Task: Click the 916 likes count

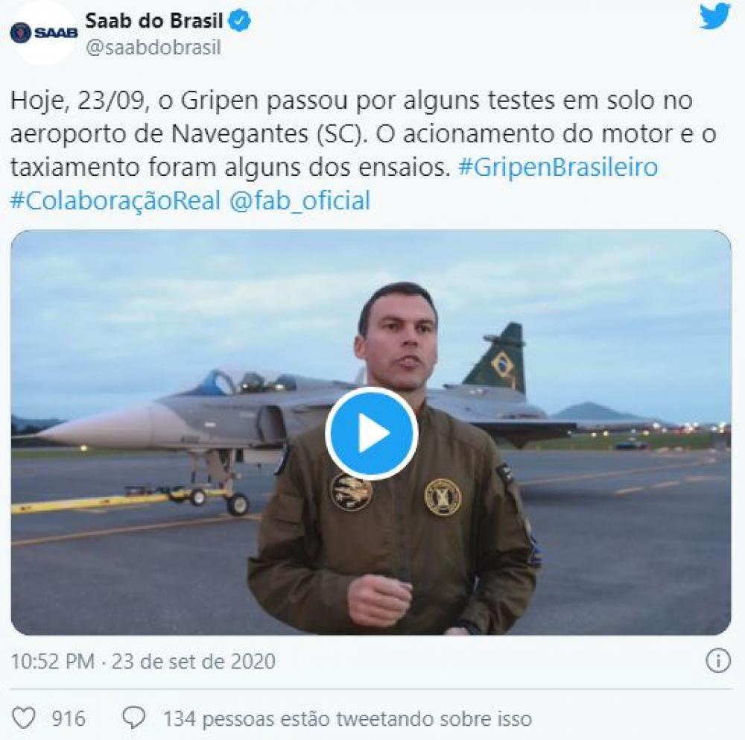Action: coord(69,718)
